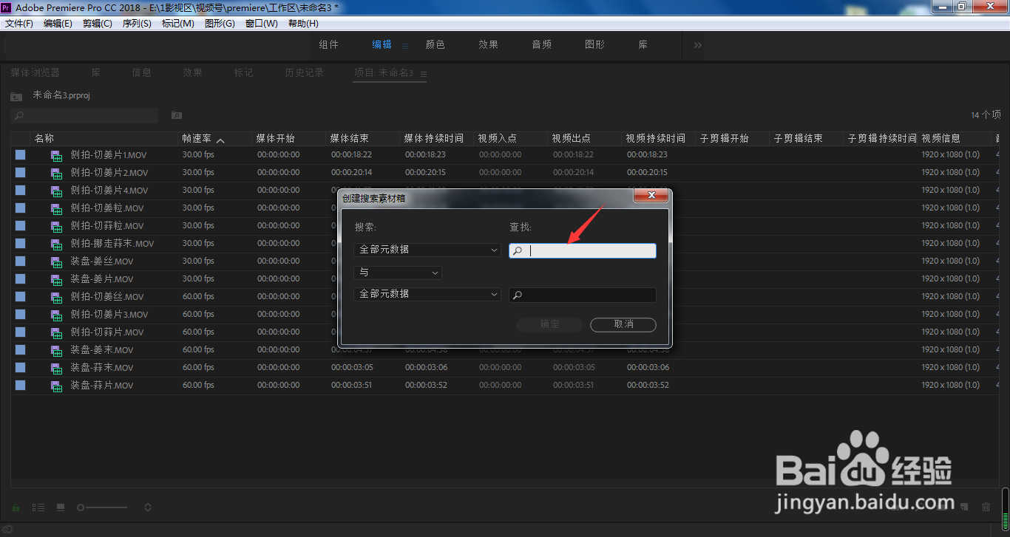Click clip icon of 侧拍-切姜片1.MOV
Viewport: 1010px width, 537px height.
[x=56, y=155]
